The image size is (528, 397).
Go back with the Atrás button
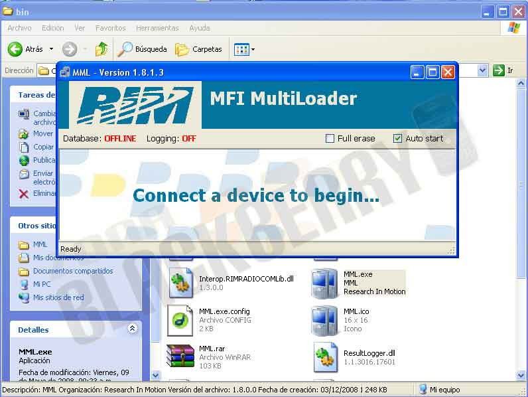point(26,49)
